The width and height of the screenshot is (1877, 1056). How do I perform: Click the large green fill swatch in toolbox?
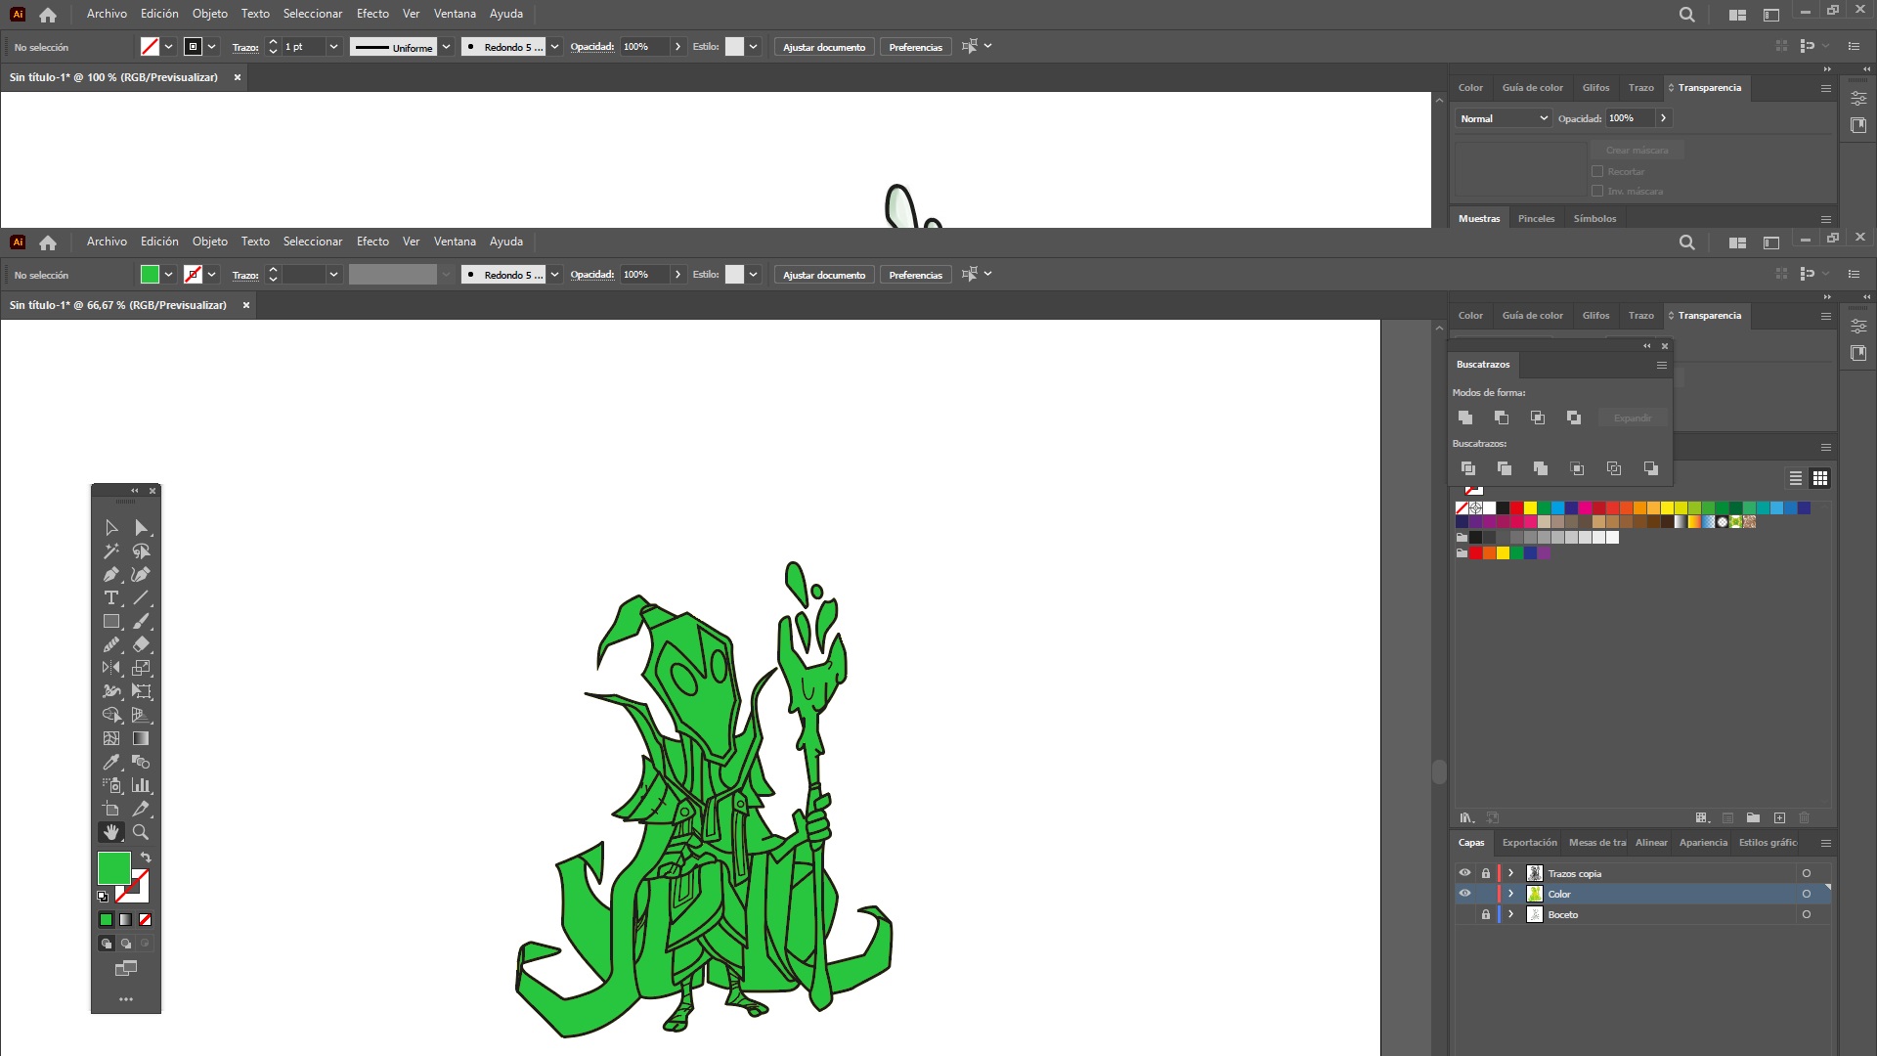113,867
